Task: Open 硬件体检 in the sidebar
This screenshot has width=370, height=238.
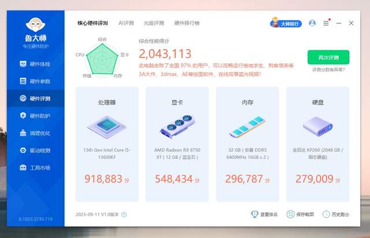Action: click(x=35, y=64)
